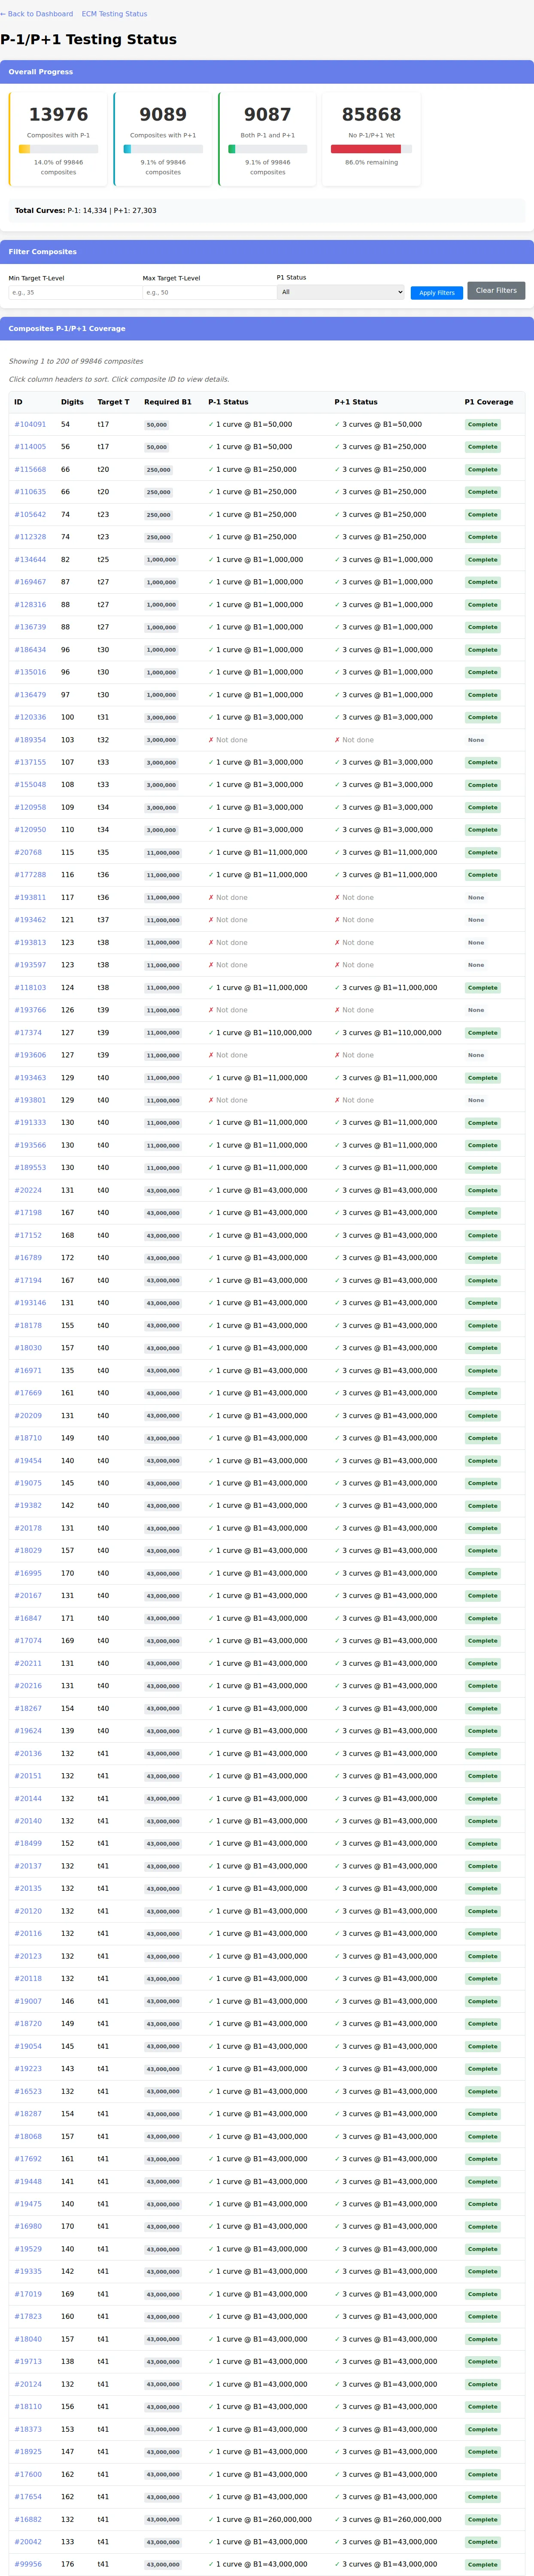Go back via the Back to Dashboard link

pos(37,14)
